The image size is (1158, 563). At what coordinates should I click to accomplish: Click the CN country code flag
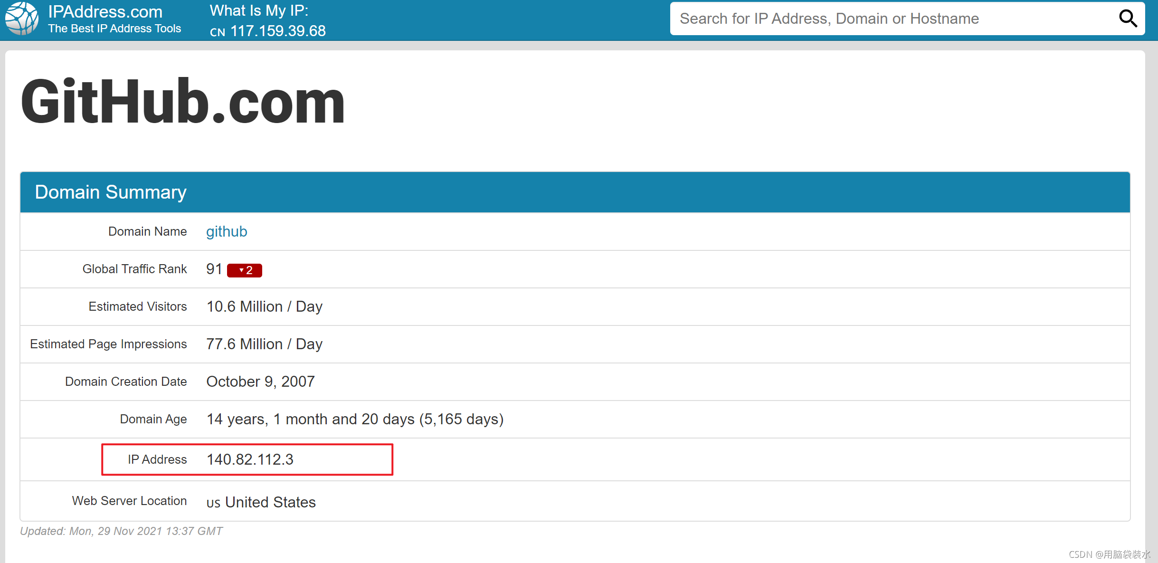tap(218, 32)
